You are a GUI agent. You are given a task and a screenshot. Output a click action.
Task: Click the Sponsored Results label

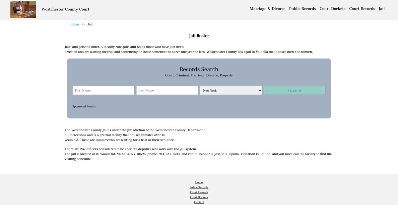coord(84,106)
